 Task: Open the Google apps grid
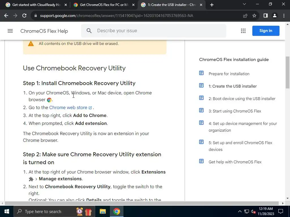243,31
